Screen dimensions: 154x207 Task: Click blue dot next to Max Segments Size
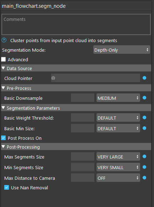tap(144, 156)
